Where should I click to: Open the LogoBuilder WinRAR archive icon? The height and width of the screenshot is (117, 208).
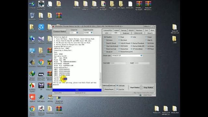click(x=59, y=17)
